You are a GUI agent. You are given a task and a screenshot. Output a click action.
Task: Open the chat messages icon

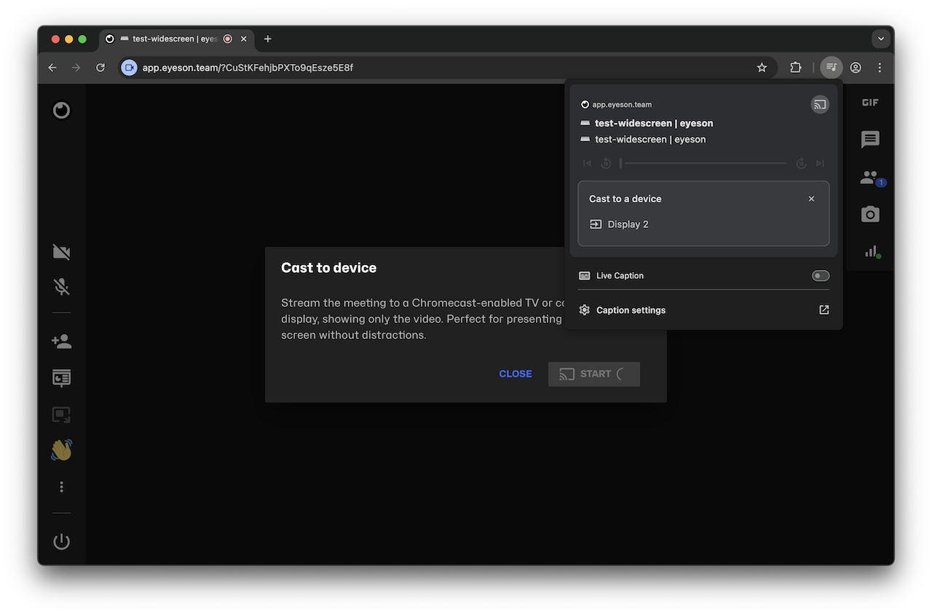click(869, 140)
